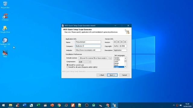Viewport: 193px width, 108px height.
Task: Select the active NSIS wizard taskbar icon
Action: (115, 105)
